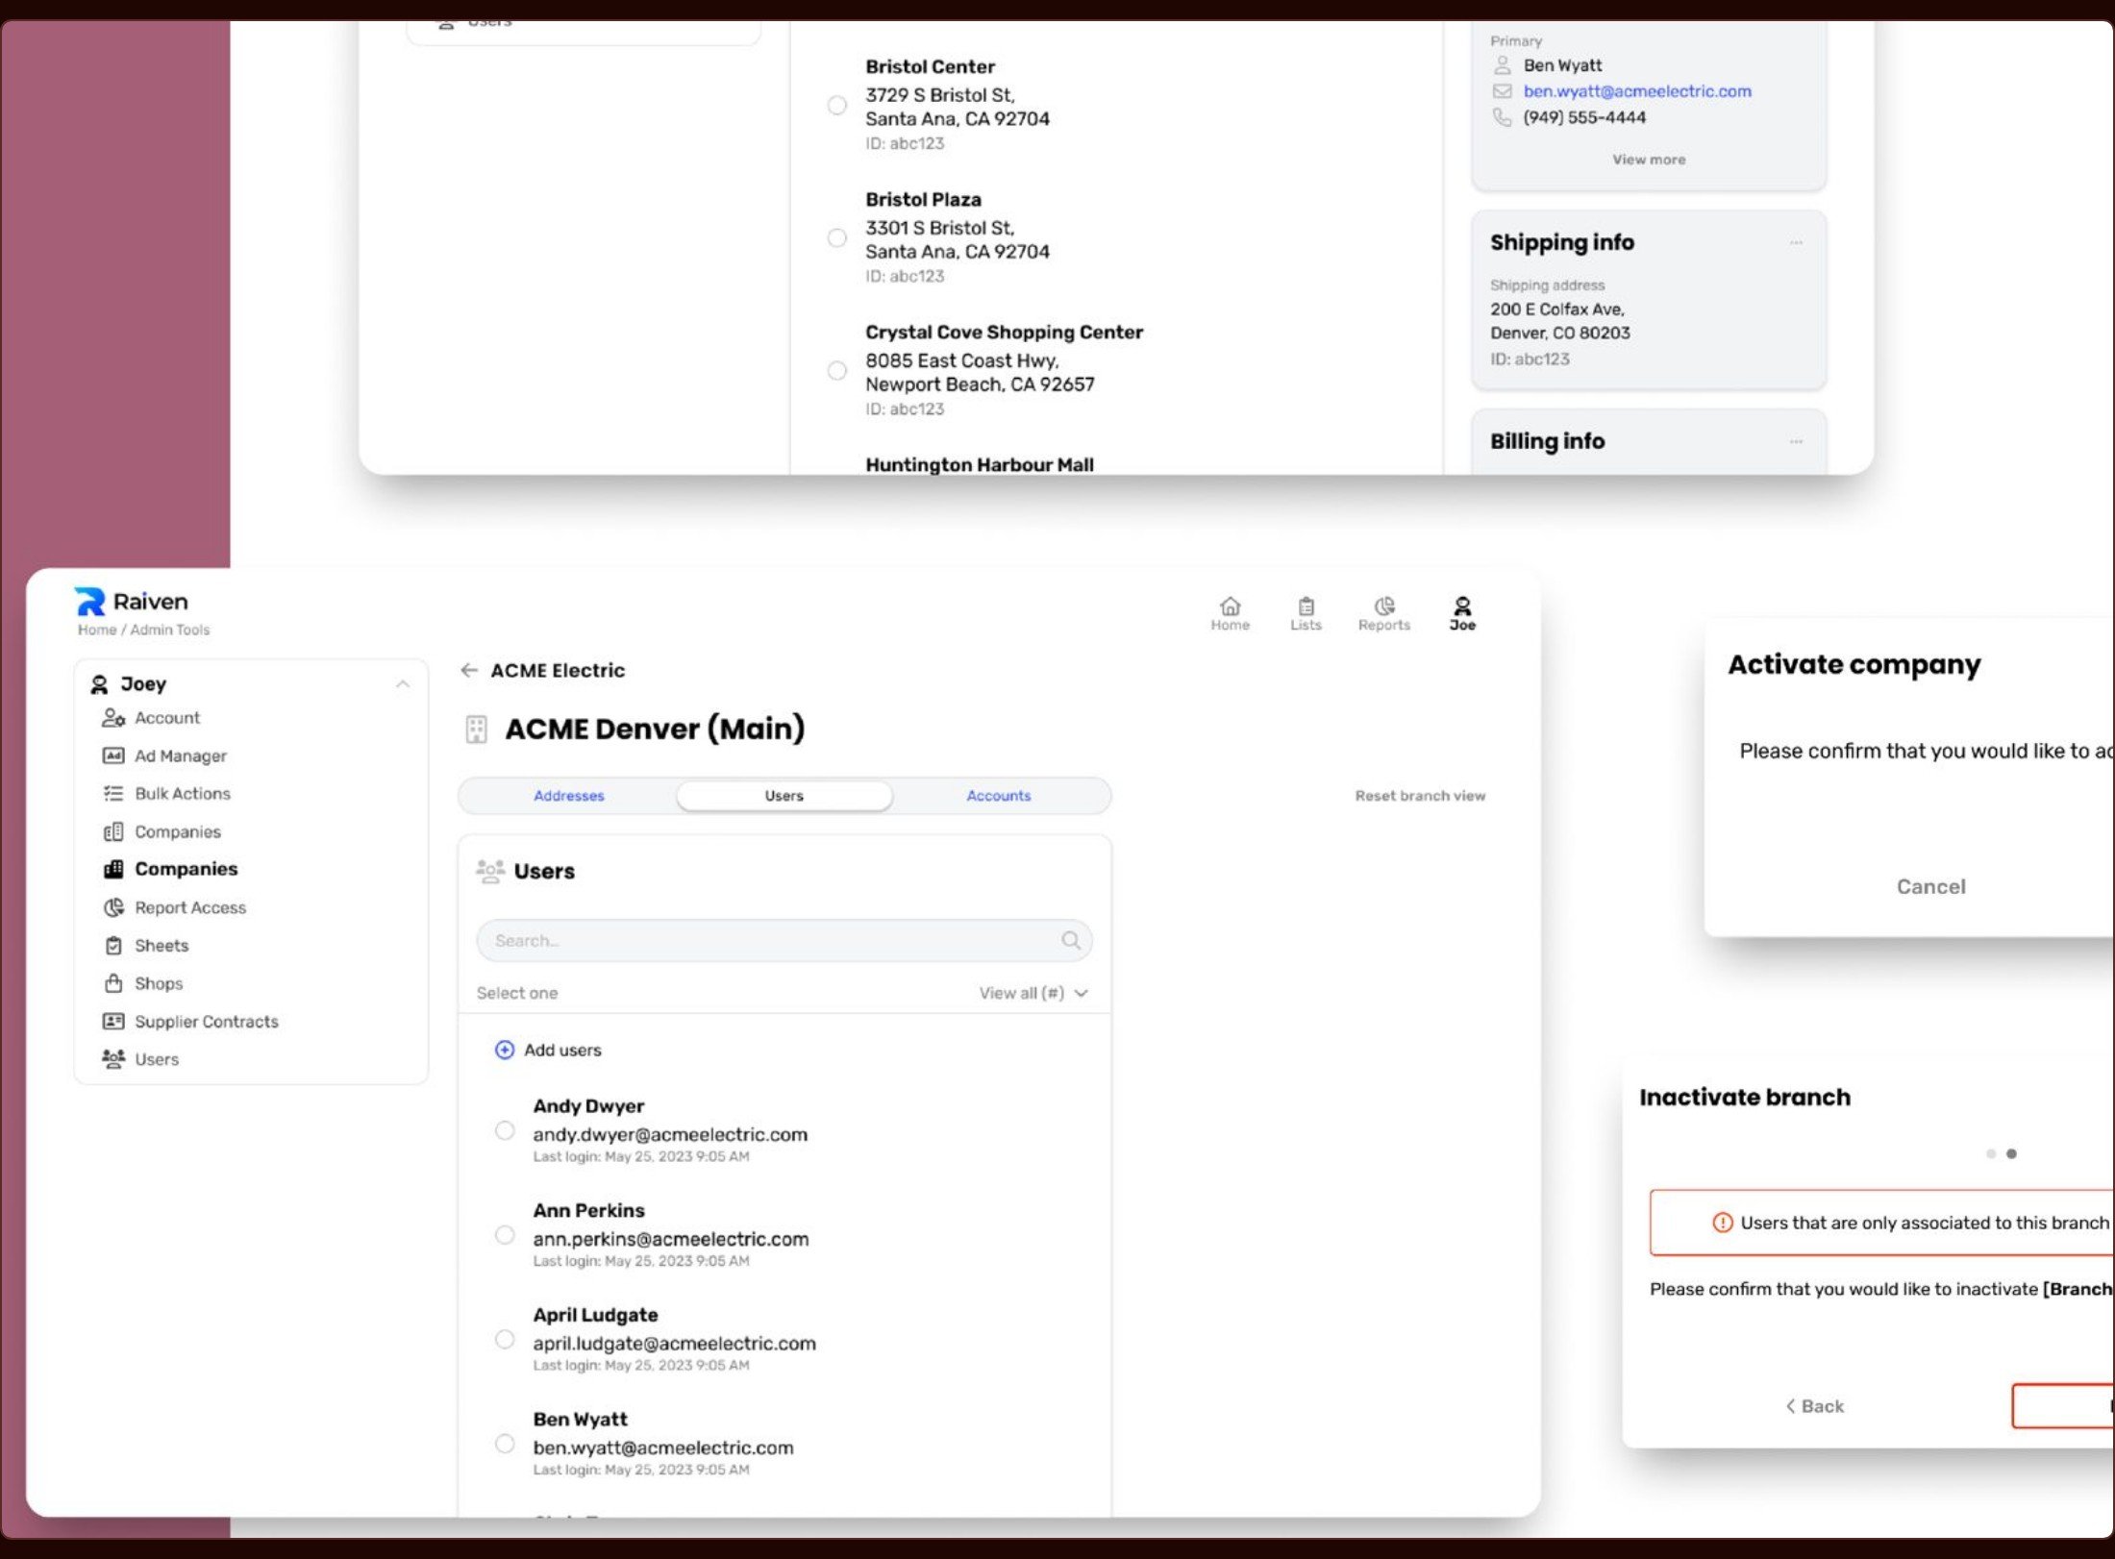The image size is (2115, 1559).
Task: Open Reports in top navigation
Action: pos(1383,613)
